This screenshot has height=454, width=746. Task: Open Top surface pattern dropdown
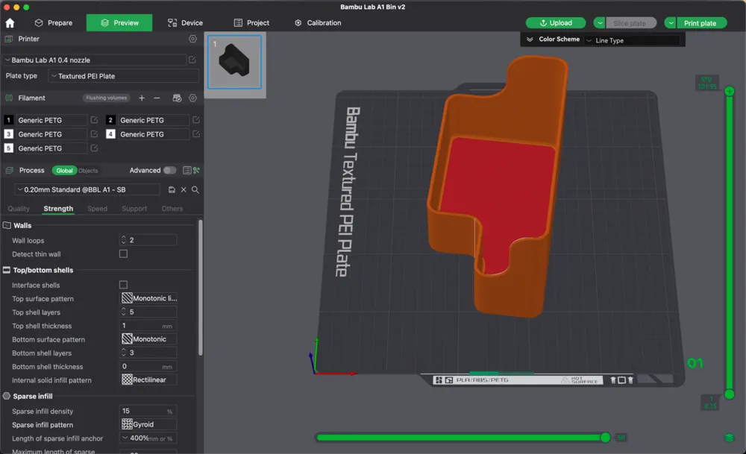tap(149, 298)
